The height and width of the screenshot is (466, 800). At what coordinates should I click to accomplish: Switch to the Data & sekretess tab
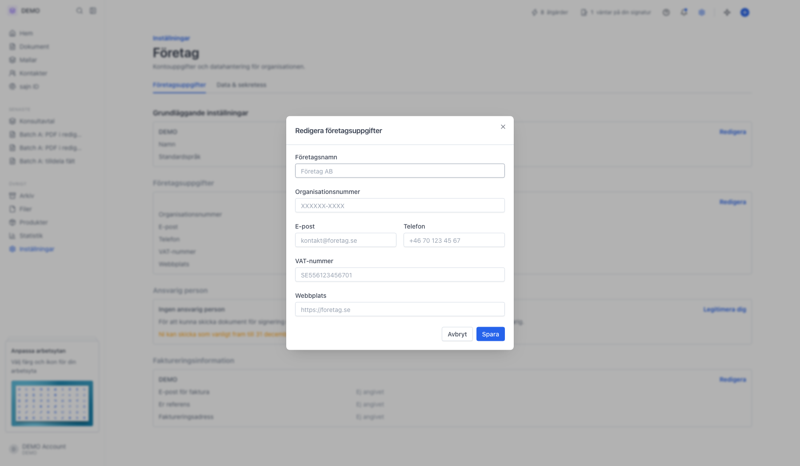241,85
